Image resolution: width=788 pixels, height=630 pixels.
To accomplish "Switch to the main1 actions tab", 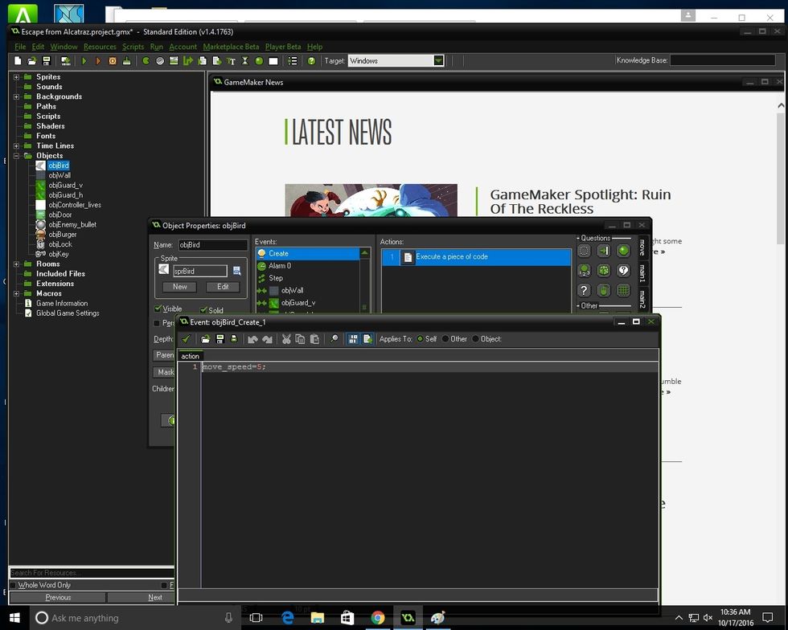I will point(642,272).
